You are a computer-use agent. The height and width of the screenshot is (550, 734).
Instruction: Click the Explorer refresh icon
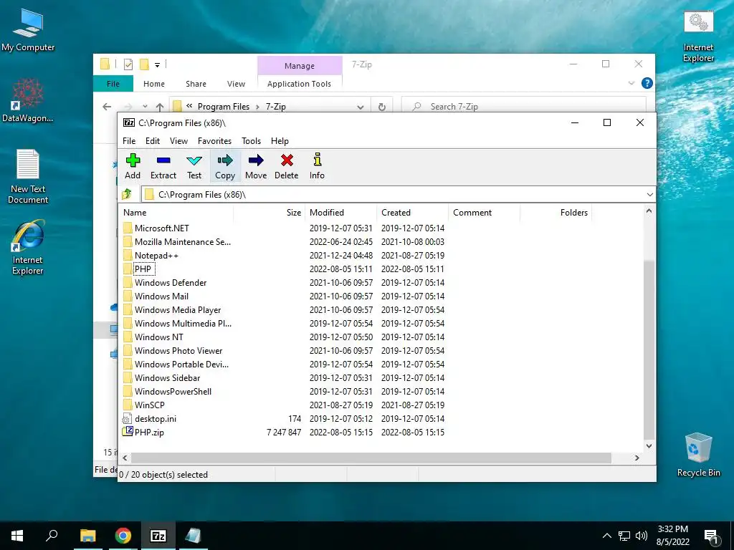382,107
